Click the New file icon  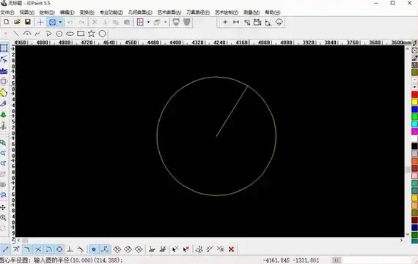tap(7, 22)
